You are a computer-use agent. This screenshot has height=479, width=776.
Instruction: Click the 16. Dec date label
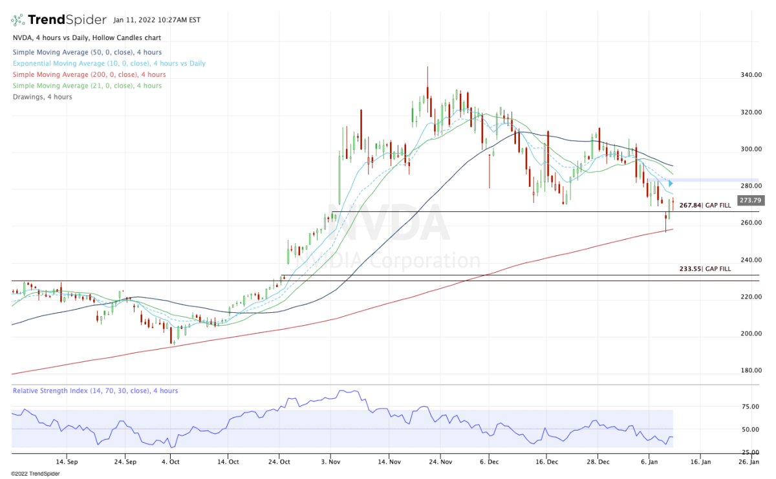click(547, 462)
